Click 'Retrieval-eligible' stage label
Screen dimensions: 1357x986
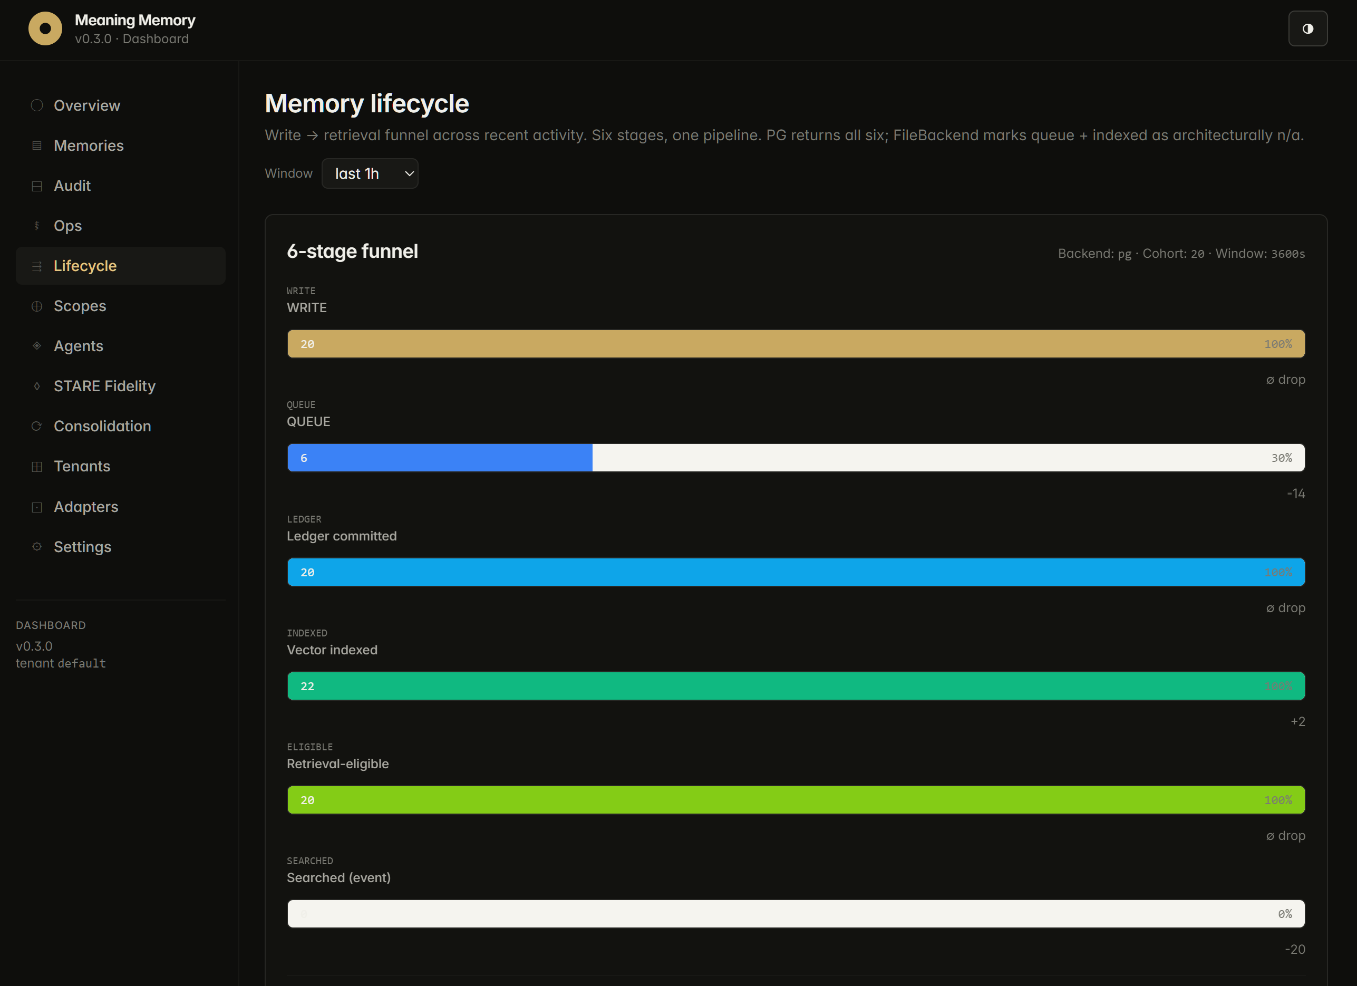pos(338,764)
